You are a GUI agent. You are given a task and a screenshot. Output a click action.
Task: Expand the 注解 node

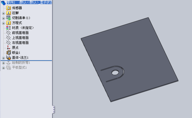point(4,13)
